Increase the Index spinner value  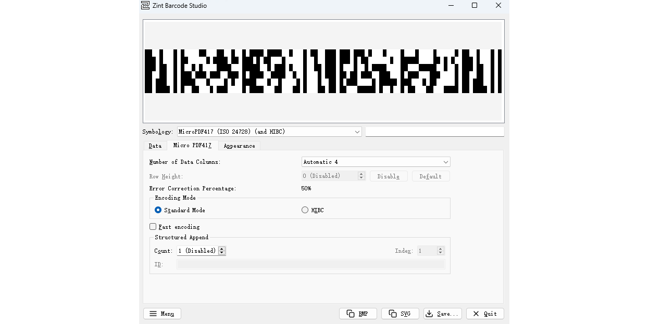point(440,248)
